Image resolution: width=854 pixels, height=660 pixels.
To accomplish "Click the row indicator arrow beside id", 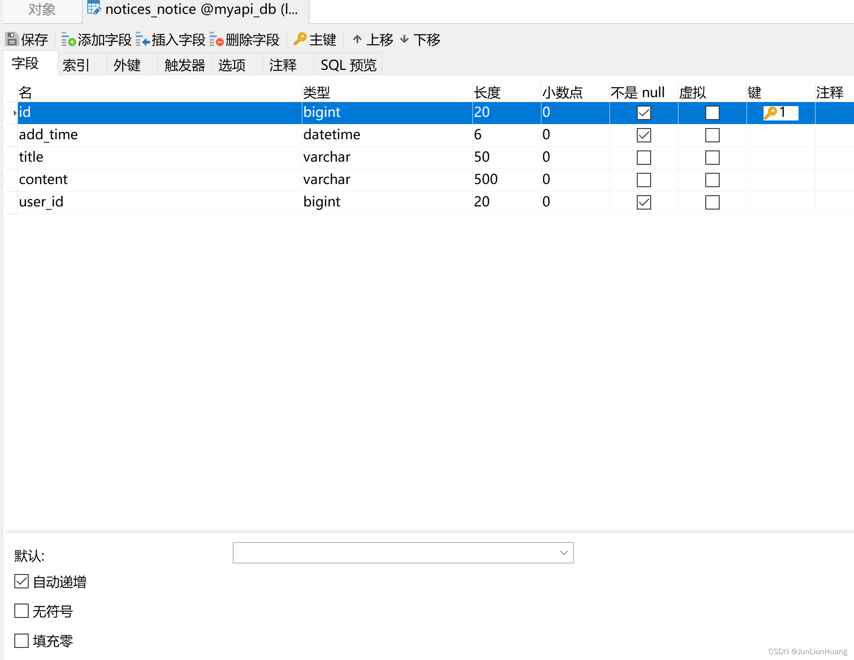I will coord(15,113).
